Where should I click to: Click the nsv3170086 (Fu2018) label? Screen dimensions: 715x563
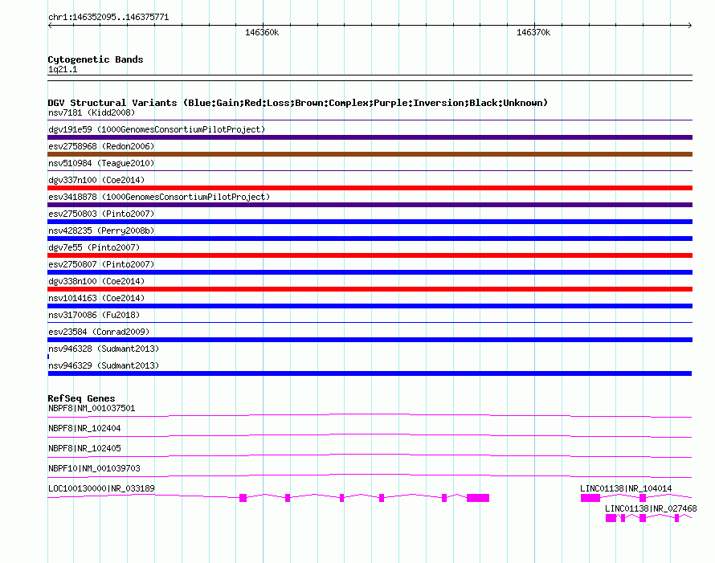coord(94,315)
